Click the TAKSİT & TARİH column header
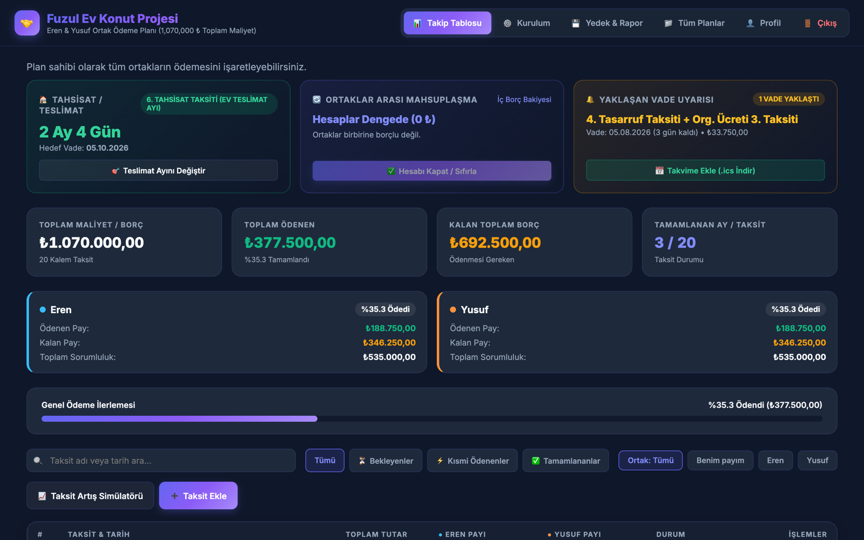Screen dimensions: 864x540 (x=99, y=534)
